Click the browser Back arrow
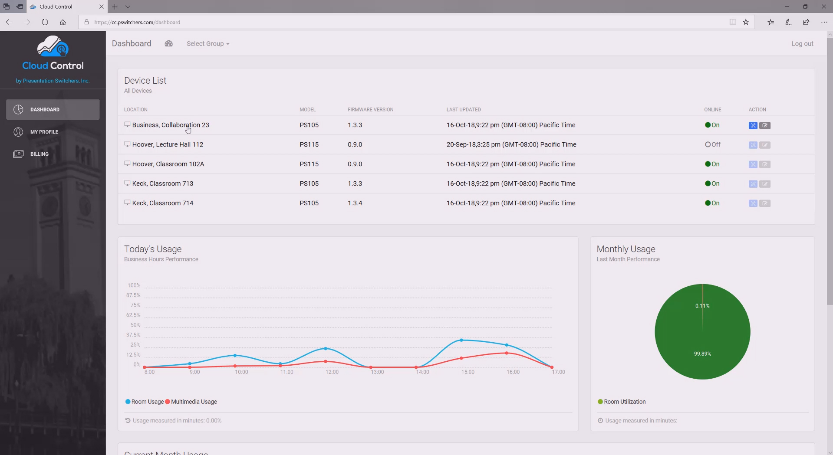This screenshot has width=833, height=455. pyautogui.click(x=9, y=22)
